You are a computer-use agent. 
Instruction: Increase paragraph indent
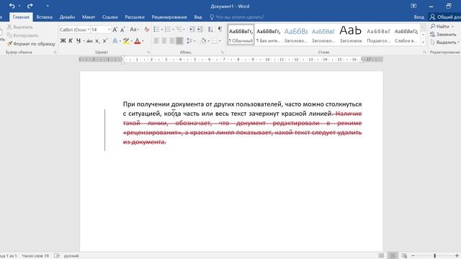click(200, 29)
